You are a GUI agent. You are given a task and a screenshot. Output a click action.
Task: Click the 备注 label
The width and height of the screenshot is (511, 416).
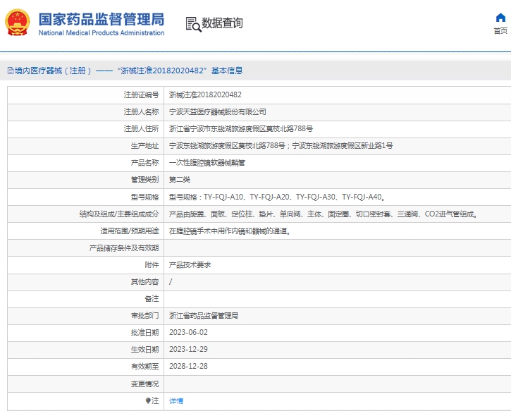click(152, 299)
